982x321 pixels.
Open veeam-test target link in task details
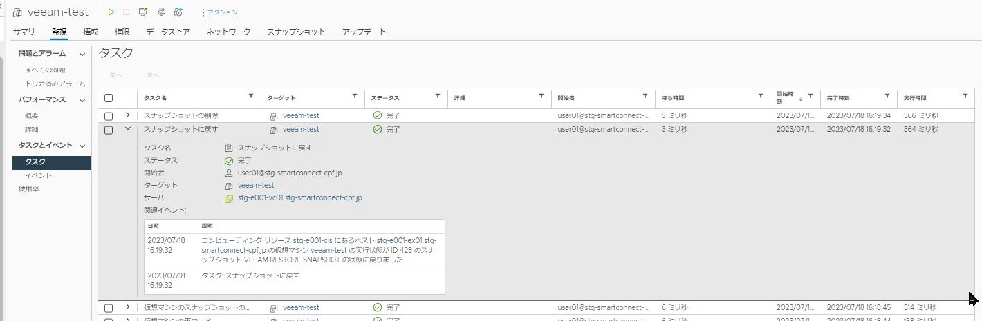tap(256, 185)
